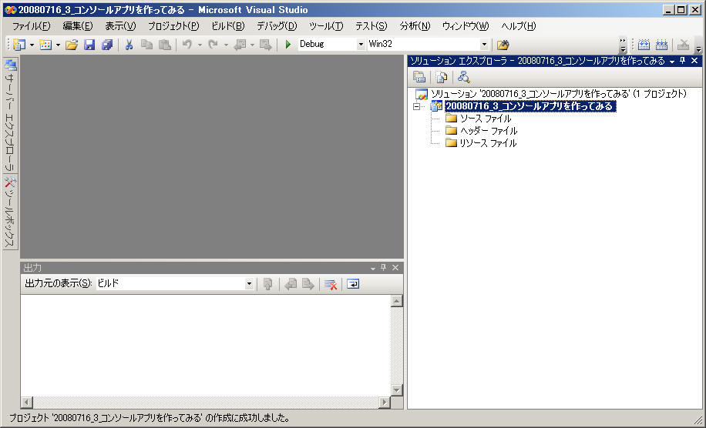Toggle word wrap in output panel

click(352, 284)
